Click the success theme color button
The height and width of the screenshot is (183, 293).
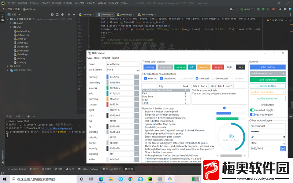180,67
